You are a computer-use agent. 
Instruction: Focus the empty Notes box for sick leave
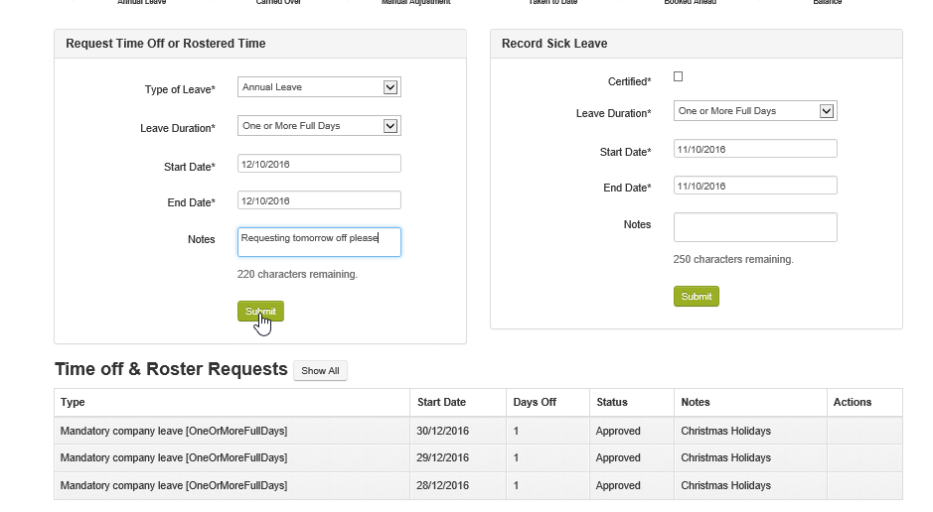(x=755, y=227)
